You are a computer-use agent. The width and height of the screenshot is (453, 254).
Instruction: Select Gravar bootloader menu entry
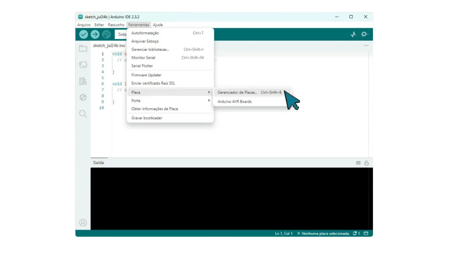tap(170, 118)
